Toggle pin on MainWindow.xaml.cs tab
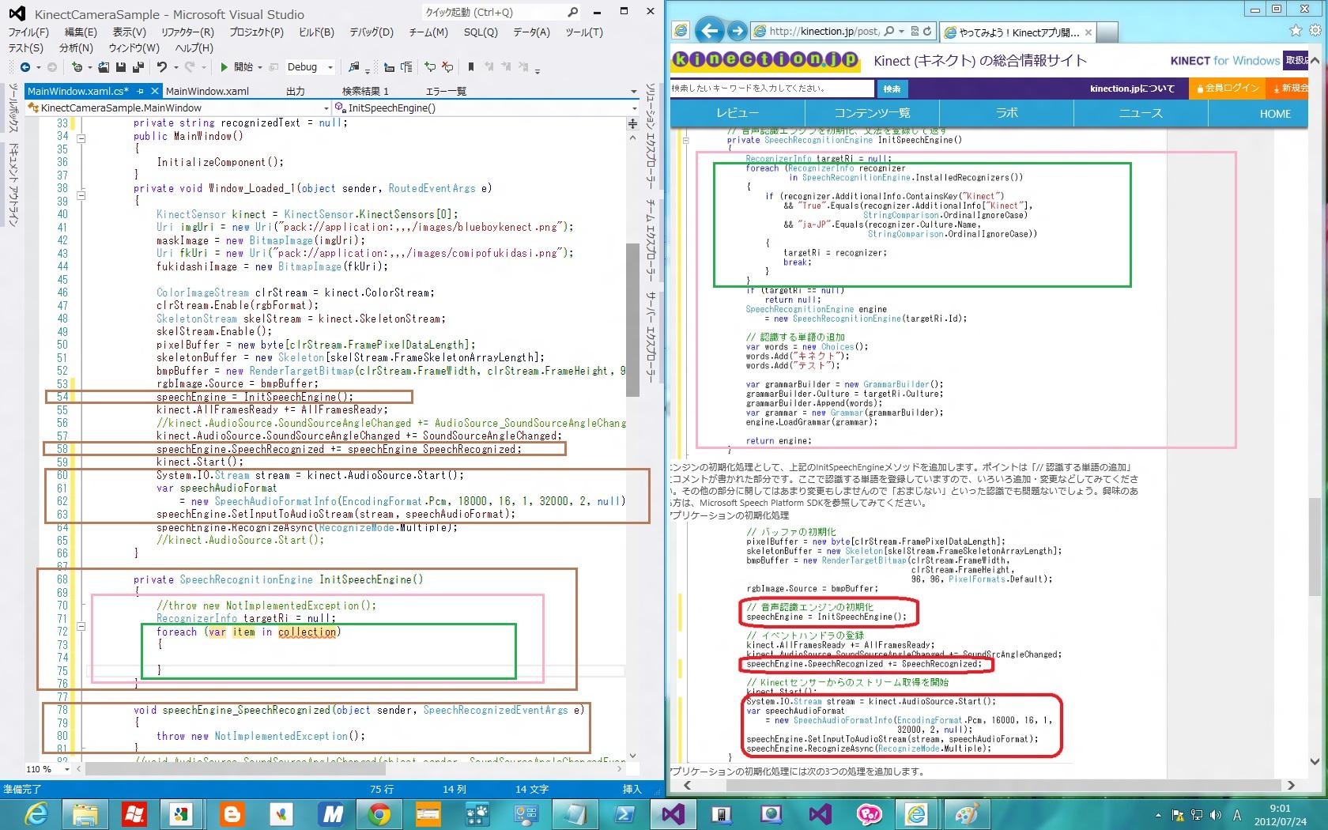 pos(141,92)
